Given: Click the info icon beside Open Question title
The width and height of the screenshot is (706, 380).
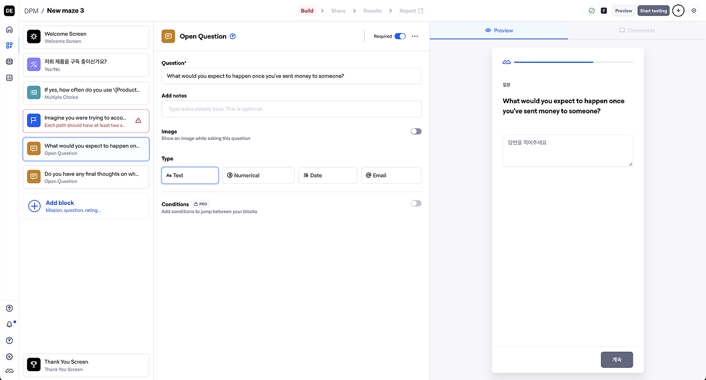Looking at the screenshot, I should point(233,36).
